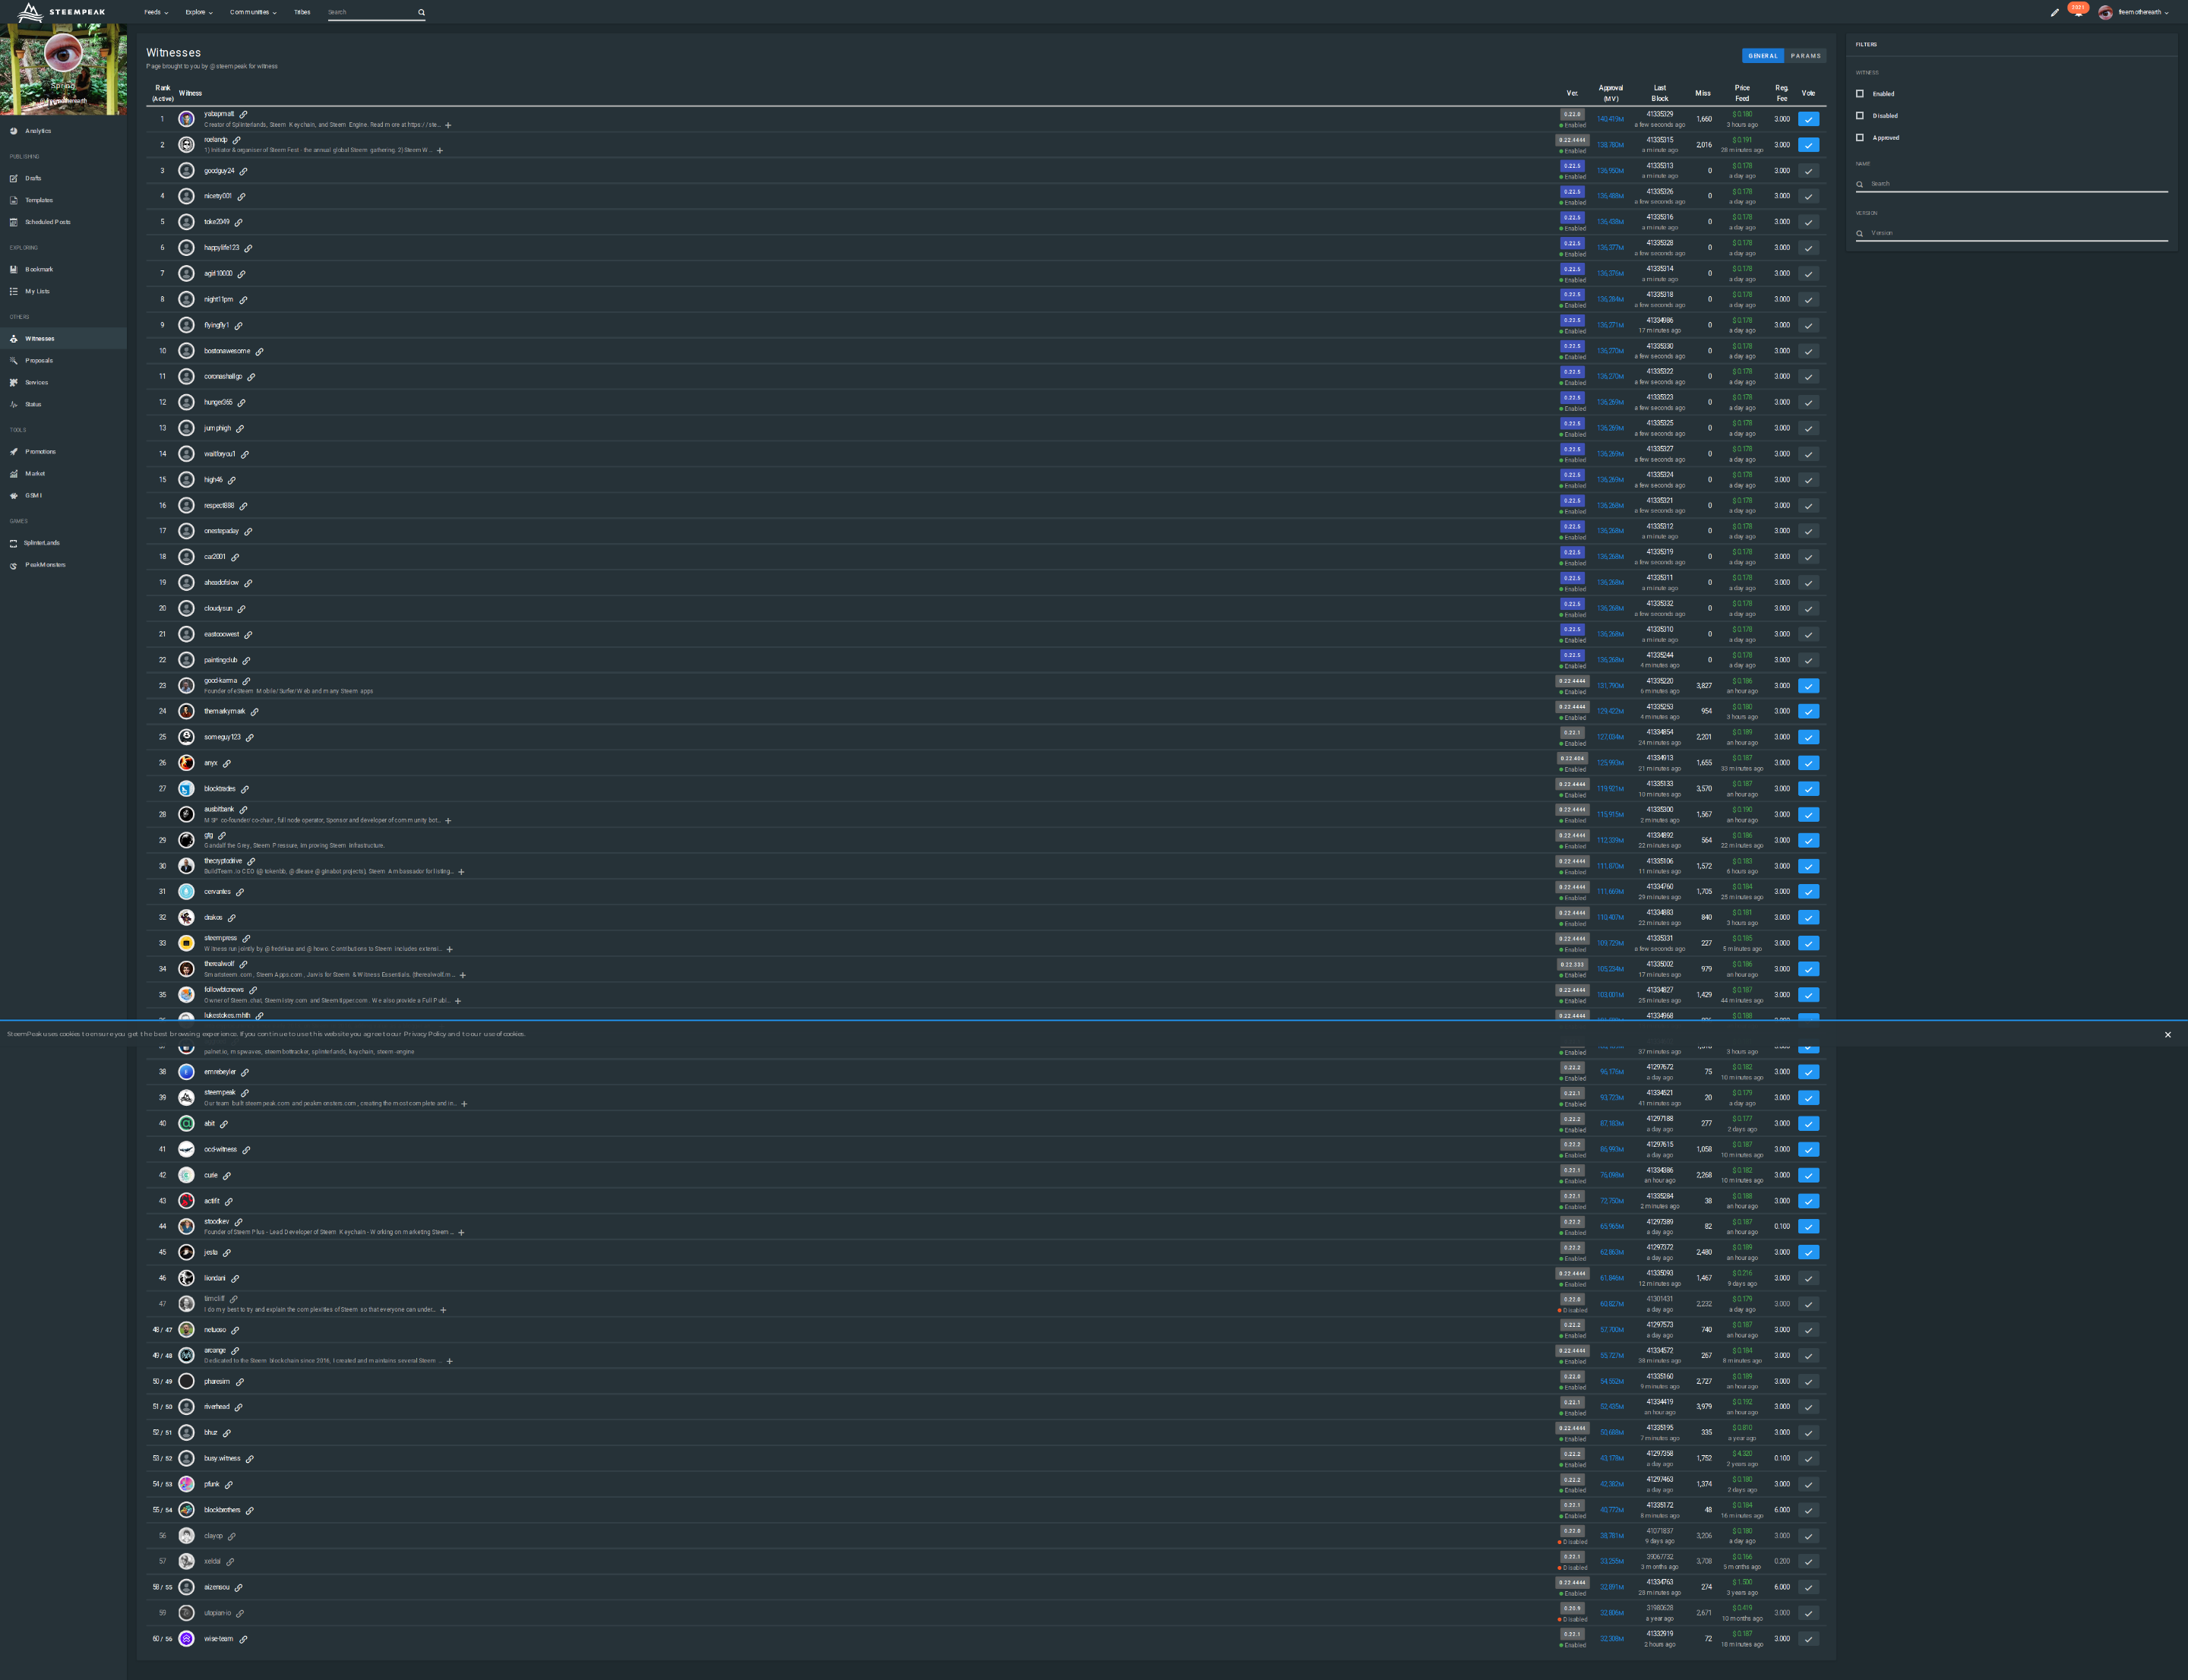The height and width of the screenshot is (1680, 2188).
Task: Open the Tribes link in the top bar
Action: [302, 13]
